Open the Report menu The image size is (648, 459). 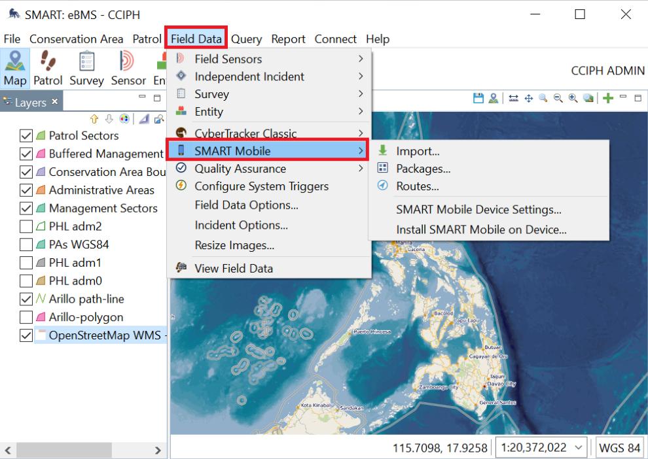289,39
